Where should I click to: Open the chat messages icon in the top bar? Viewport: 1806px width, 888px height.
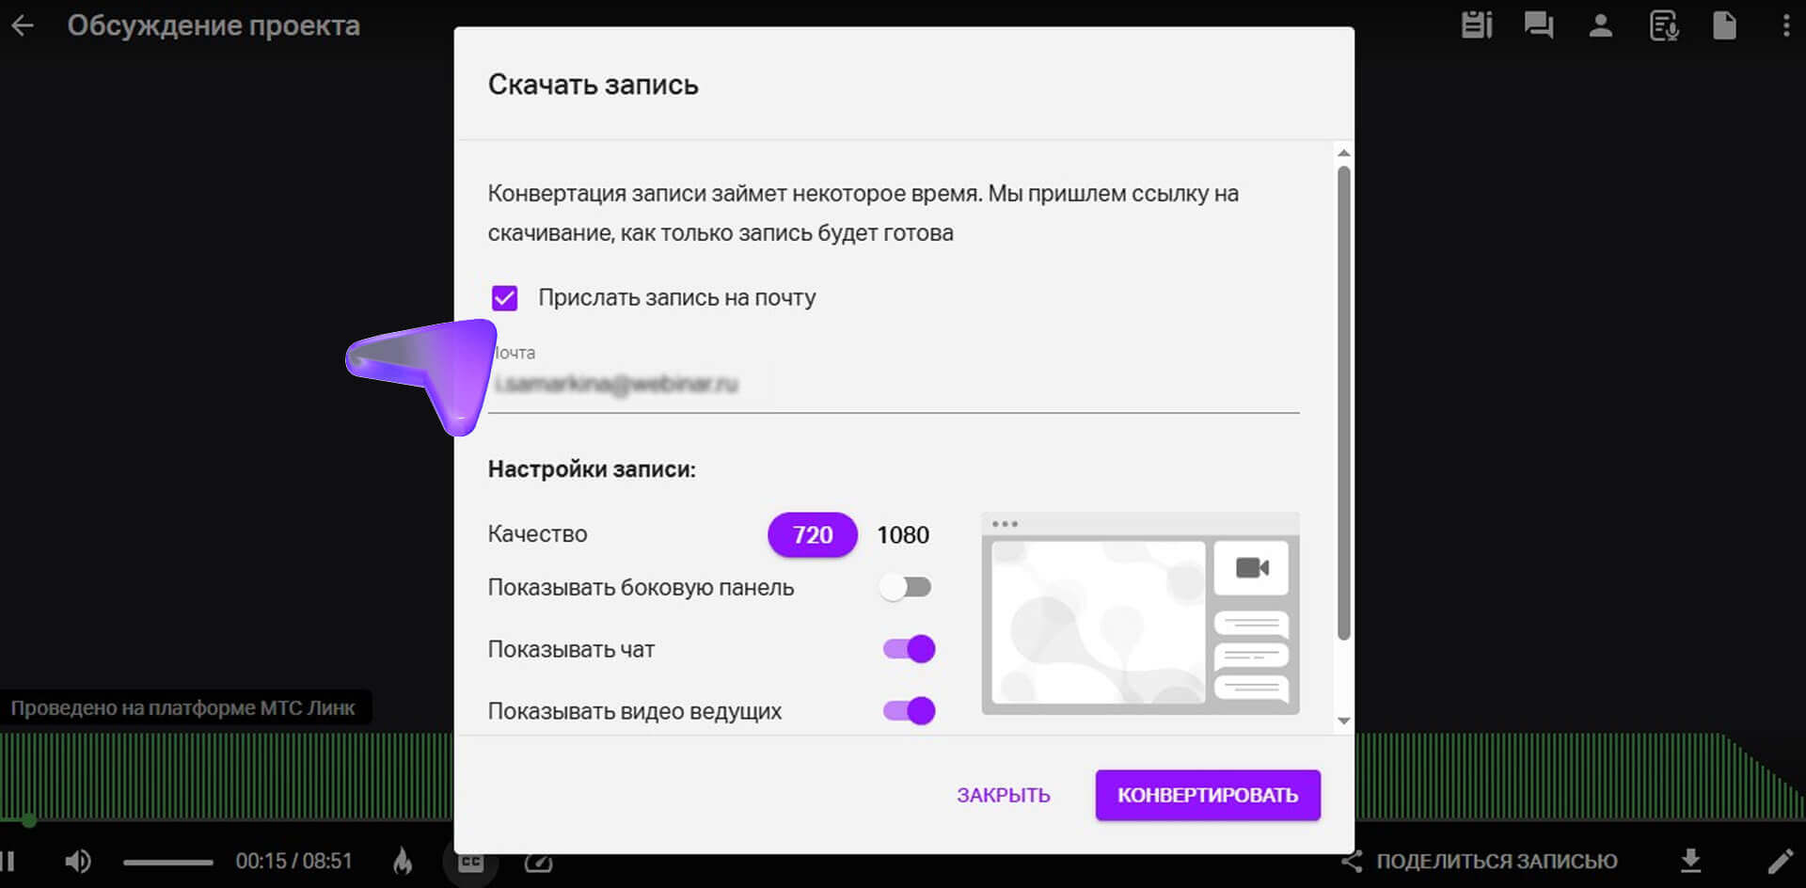tap(1538, 25)
